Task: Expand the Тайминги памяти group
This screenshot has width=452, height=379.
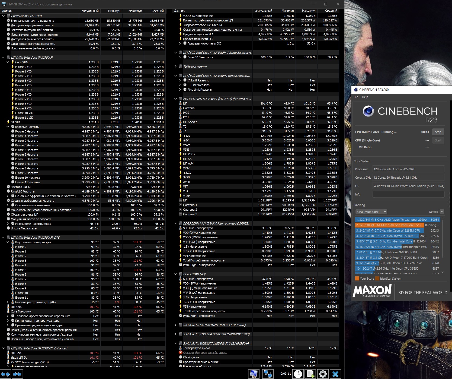Action: [176, 67]
